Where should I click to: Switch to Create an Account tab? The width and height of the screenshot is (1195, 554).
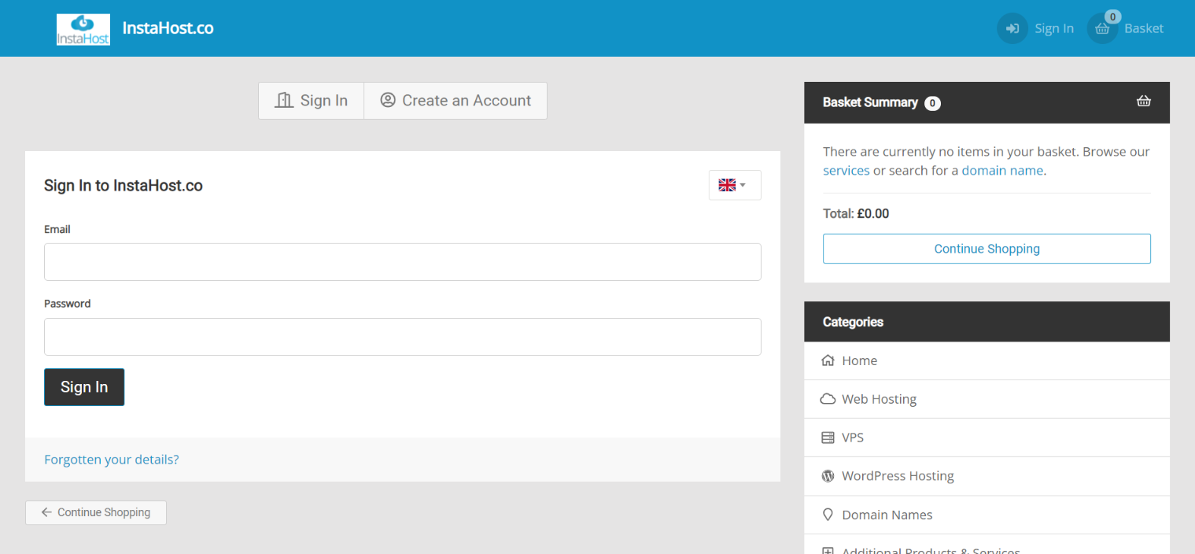(456, 101)
